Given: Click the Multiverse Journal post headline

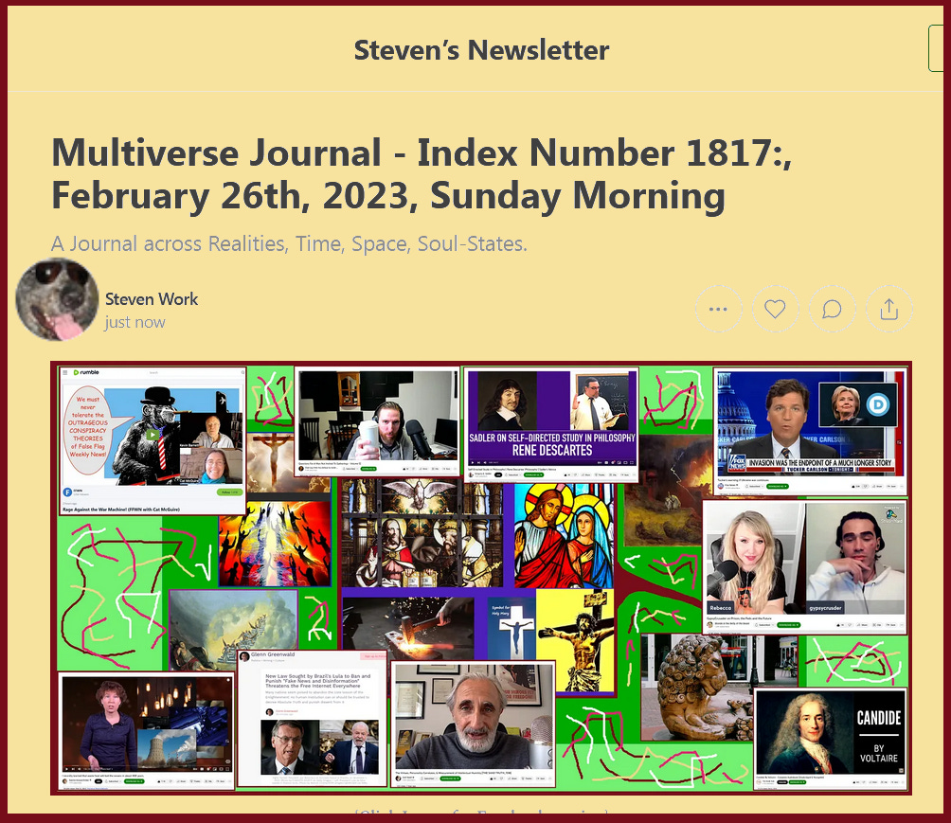Looking at the screenshot, I should pyautogui.click(x=422, y=173).
